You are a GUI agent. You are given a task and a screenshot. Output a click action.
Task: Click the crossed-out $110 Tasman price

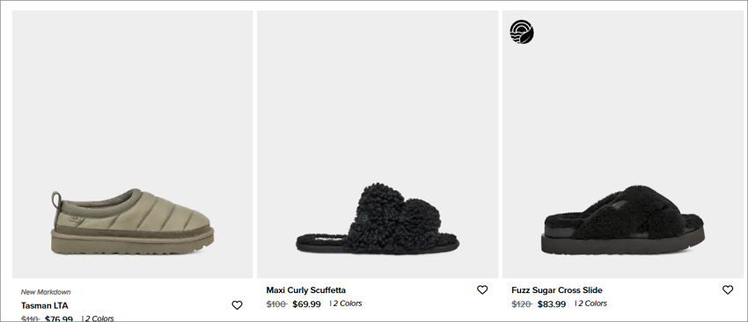click(30, 318)
